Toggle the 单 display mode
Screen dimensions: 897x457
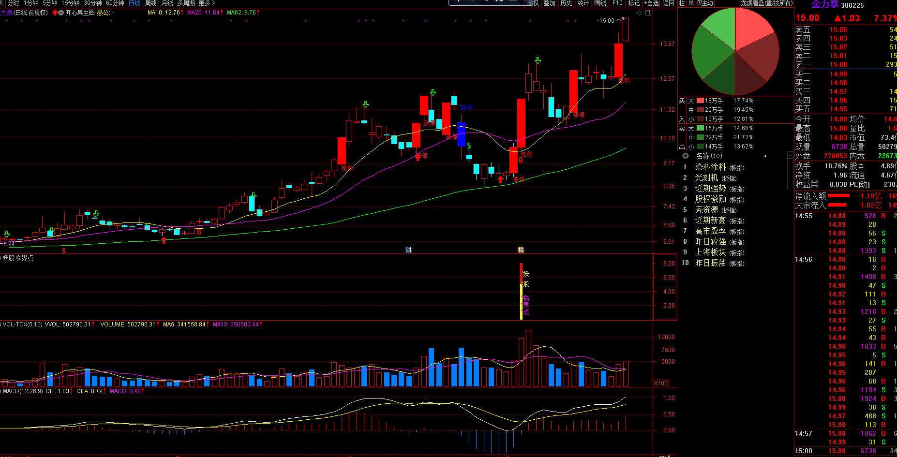pos(691,3)
